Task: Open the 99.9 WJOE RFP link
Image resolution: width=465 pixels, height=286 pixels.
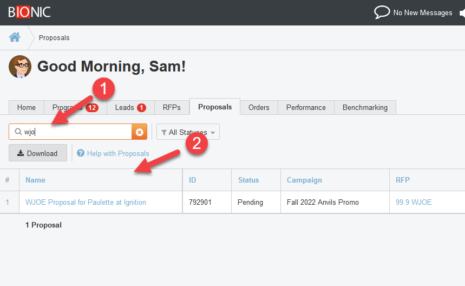Action: [x=414, y=202]
